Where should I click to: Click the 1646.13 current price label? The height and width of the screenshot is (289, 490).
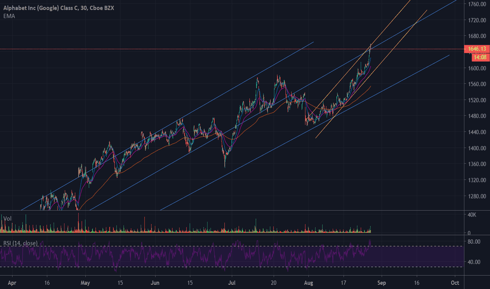[x=477, y=49]
